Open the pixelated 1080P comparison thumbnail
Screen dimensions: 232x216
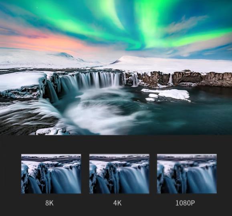click(x=187, y=174)
